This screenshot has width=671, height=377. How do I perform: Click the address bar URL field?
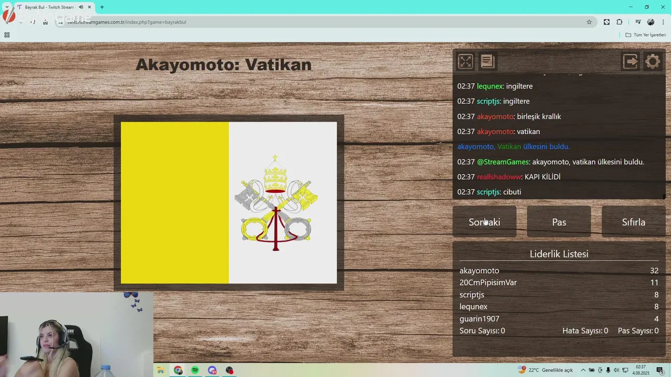[x=325, y=22]
